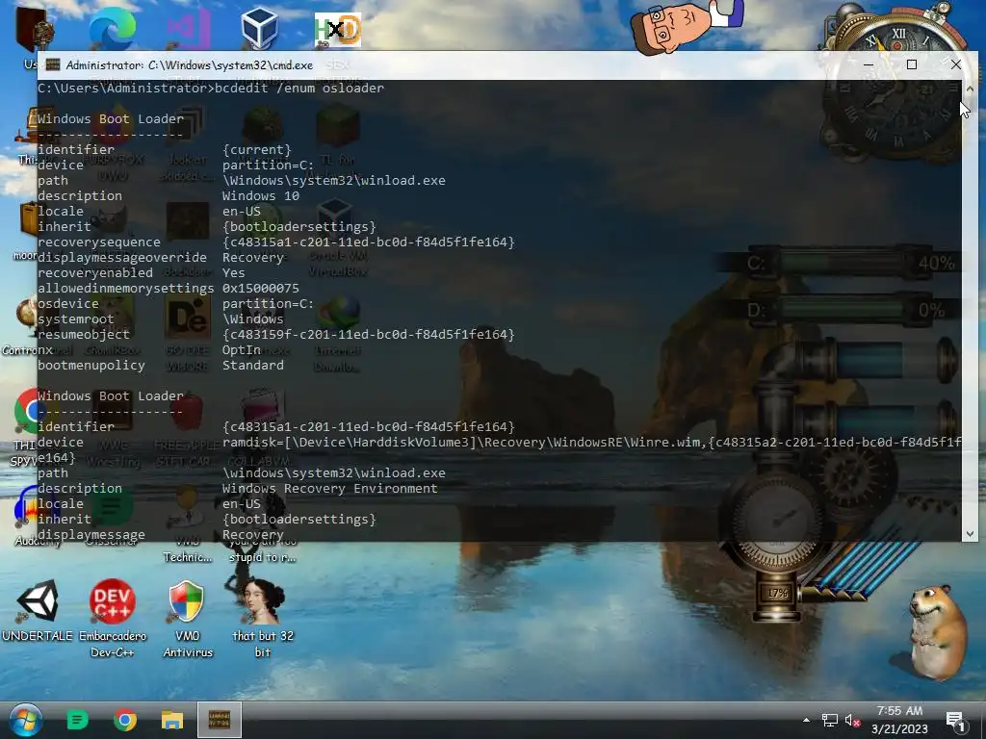This screenshot has width=986, height=739.
Task: Open Google Chrome from the taskbar
Action: pos(125,720)
